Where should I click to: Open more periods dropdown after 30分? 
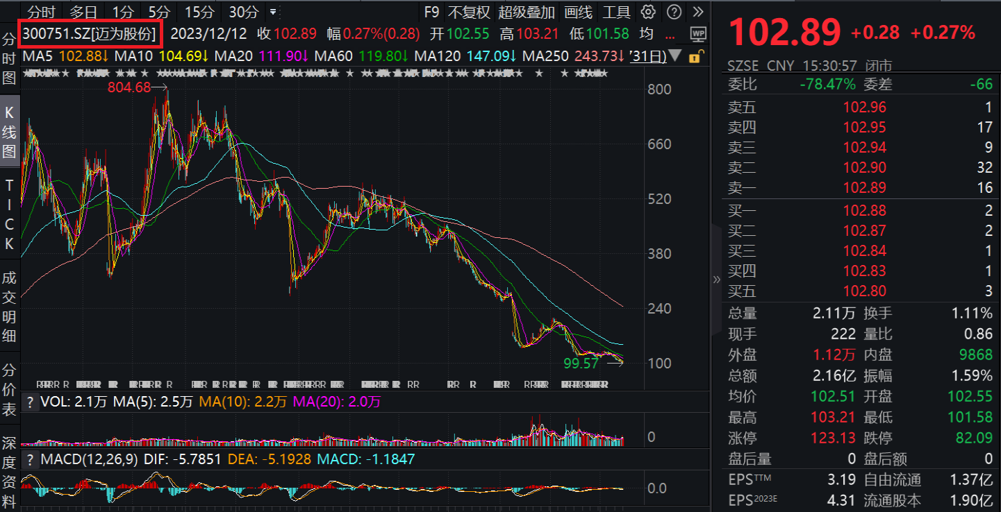272,12
